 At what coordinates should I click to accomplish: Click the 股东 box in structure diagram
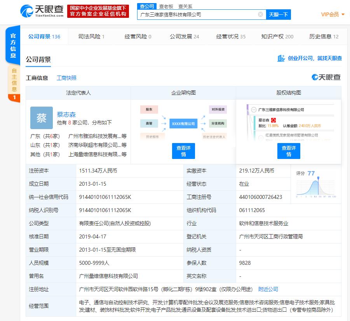(149, 109)
